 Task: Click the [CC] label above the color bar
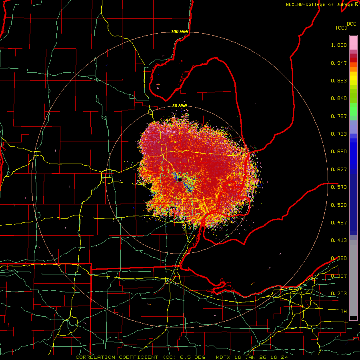(342, 28)
